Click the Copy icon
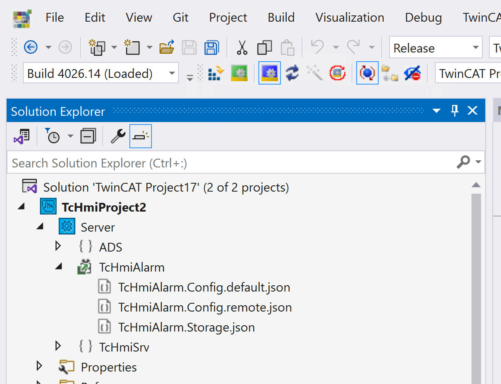Image resolution: width=501 pixels, height=384 pixels. (x=265, y=47)
